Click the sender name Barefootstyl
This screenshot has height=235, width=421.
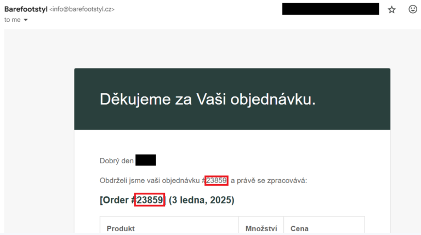(x=26, y=9)
